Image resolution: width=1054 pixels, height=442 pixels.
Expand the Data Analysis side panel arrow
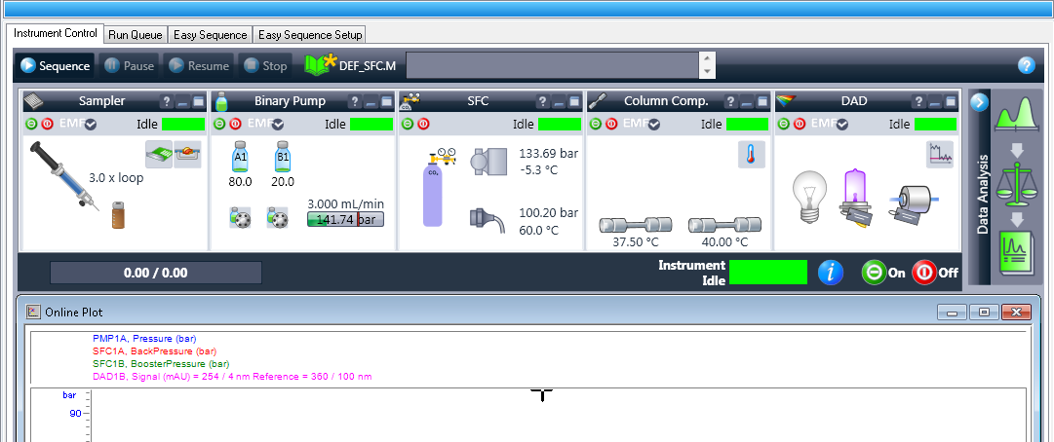coord(979,102)
